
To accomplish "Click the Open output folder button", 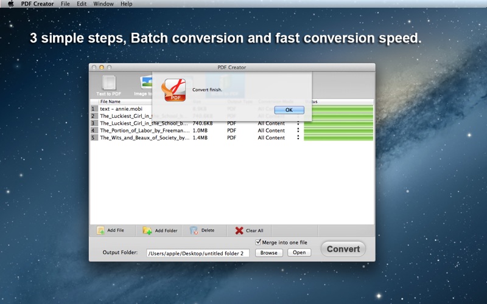I will (299, 252).
